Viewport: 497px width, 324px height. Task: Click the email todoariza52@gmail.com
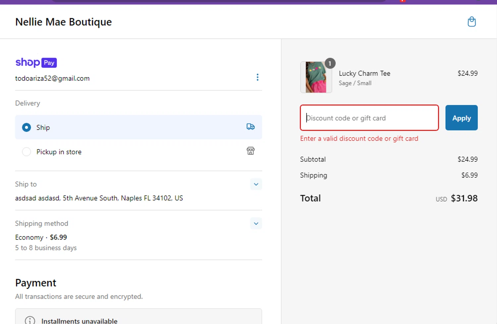coord(52,79)
